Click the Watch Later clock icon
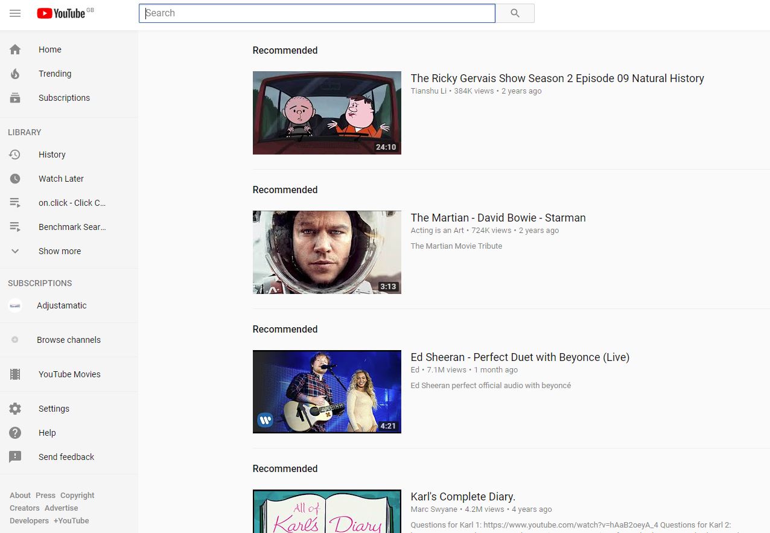Image resolution: width=770 pixels, height=533 pixels. point(15,179)
